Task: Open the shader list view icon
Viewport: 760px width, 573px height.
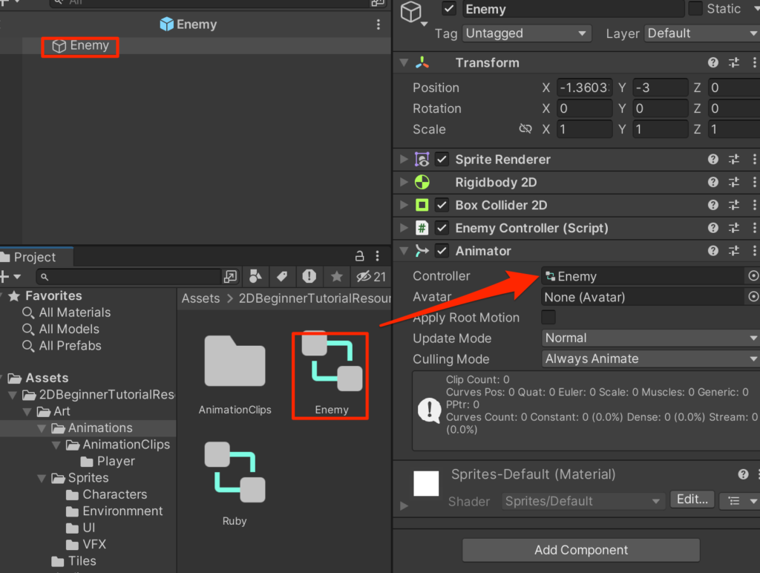Action: point(734,501)
